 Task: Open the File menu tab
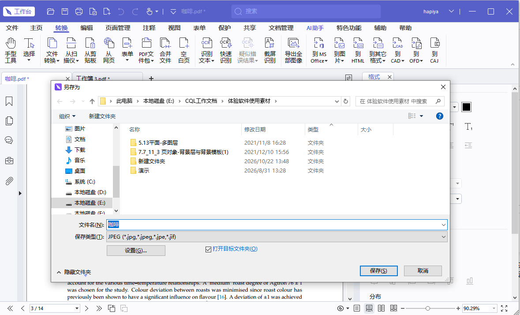[x=12, y=28]
